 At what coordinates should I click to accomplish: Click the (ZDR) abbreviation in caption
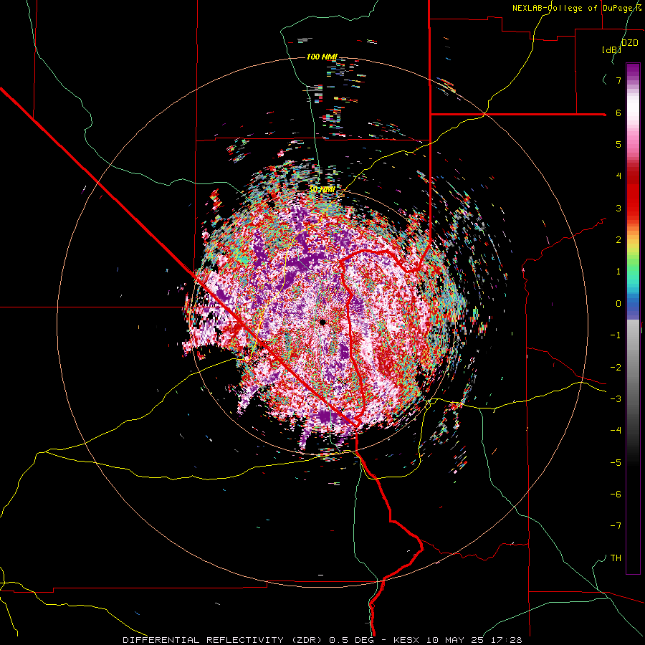(x=307, y=640)
